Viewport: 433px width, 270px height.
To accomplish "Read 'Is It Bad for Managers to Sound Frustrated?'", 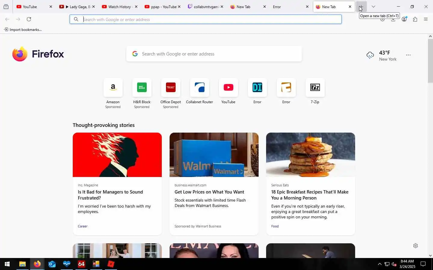I will coord(110,195).
